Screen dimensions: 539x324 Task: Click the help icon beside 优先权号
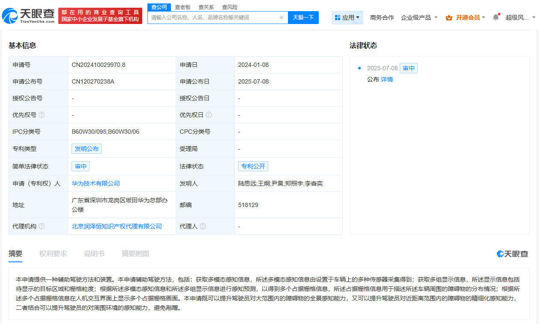coord(42,115)
